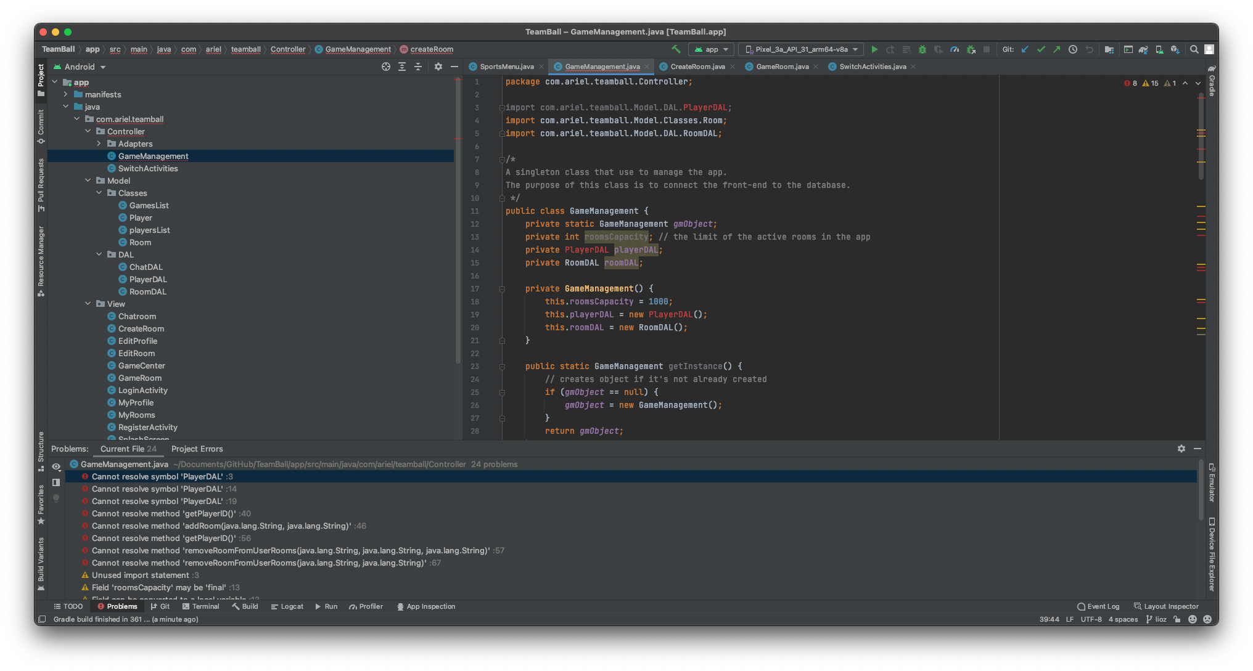Open Git history clock icon

click(1073, 49)
